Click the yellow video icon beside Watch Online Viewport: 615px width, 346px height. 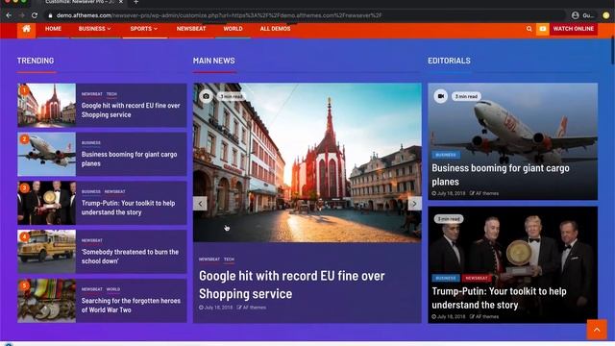click(x=542, y=29)
